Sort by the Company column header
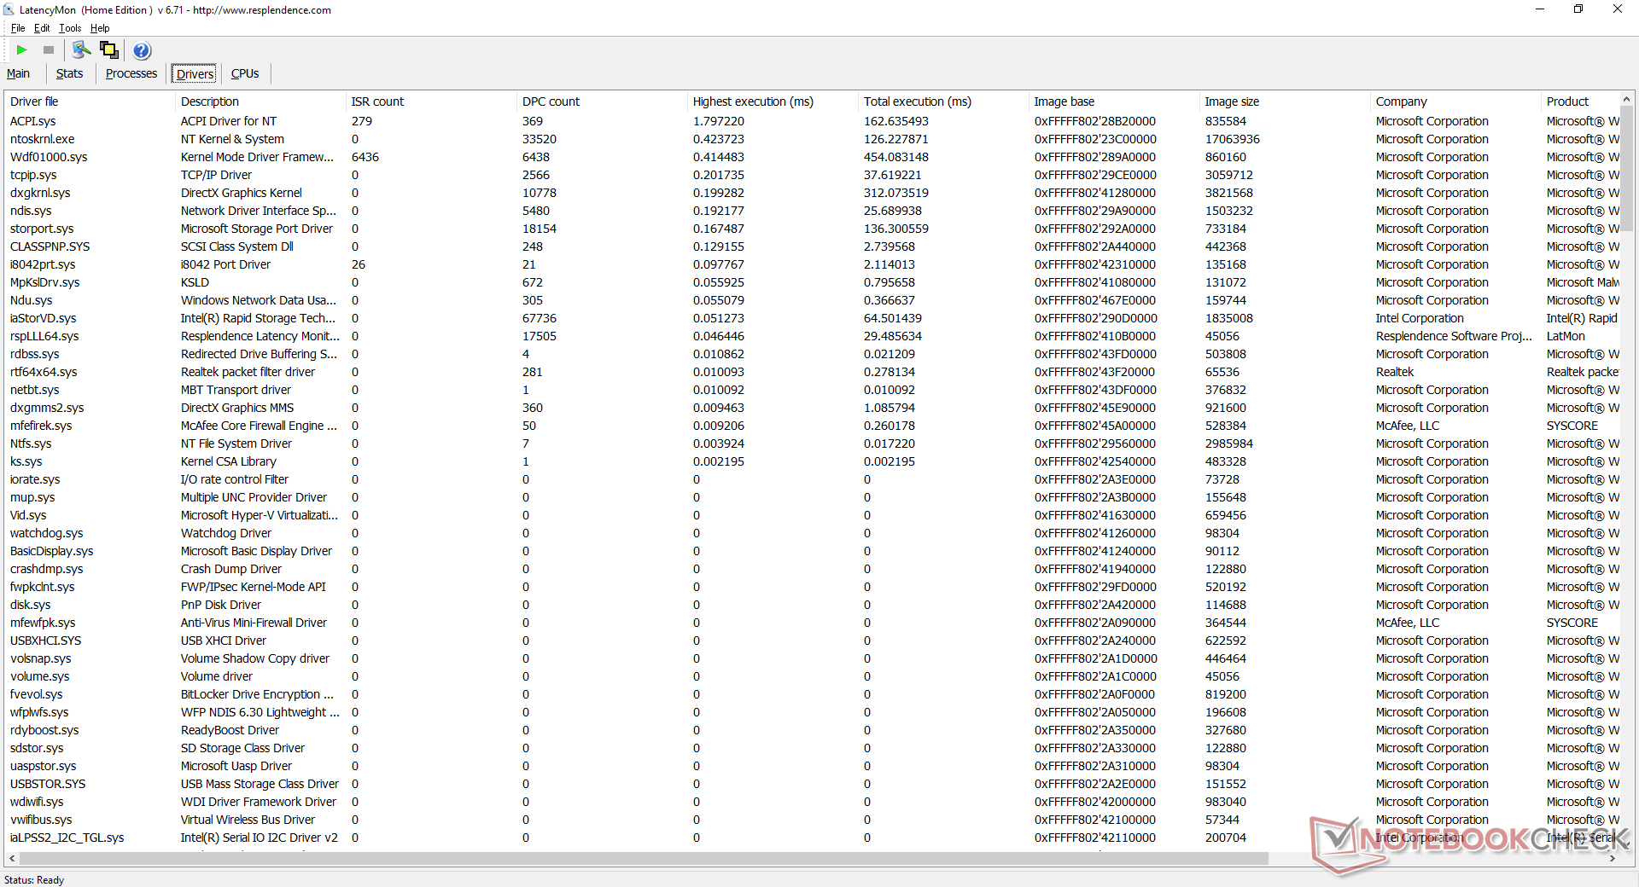Image resolution: width=1639 pixels, height=887 pixels. click(x=1455, y=101)
